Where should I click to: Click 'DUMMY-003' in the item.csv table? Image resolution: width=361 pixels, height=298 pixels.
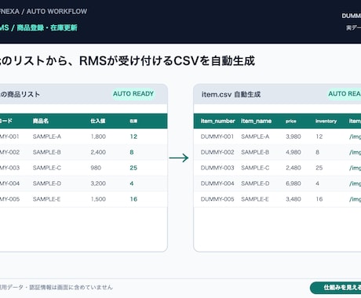[x=217, y=168]
